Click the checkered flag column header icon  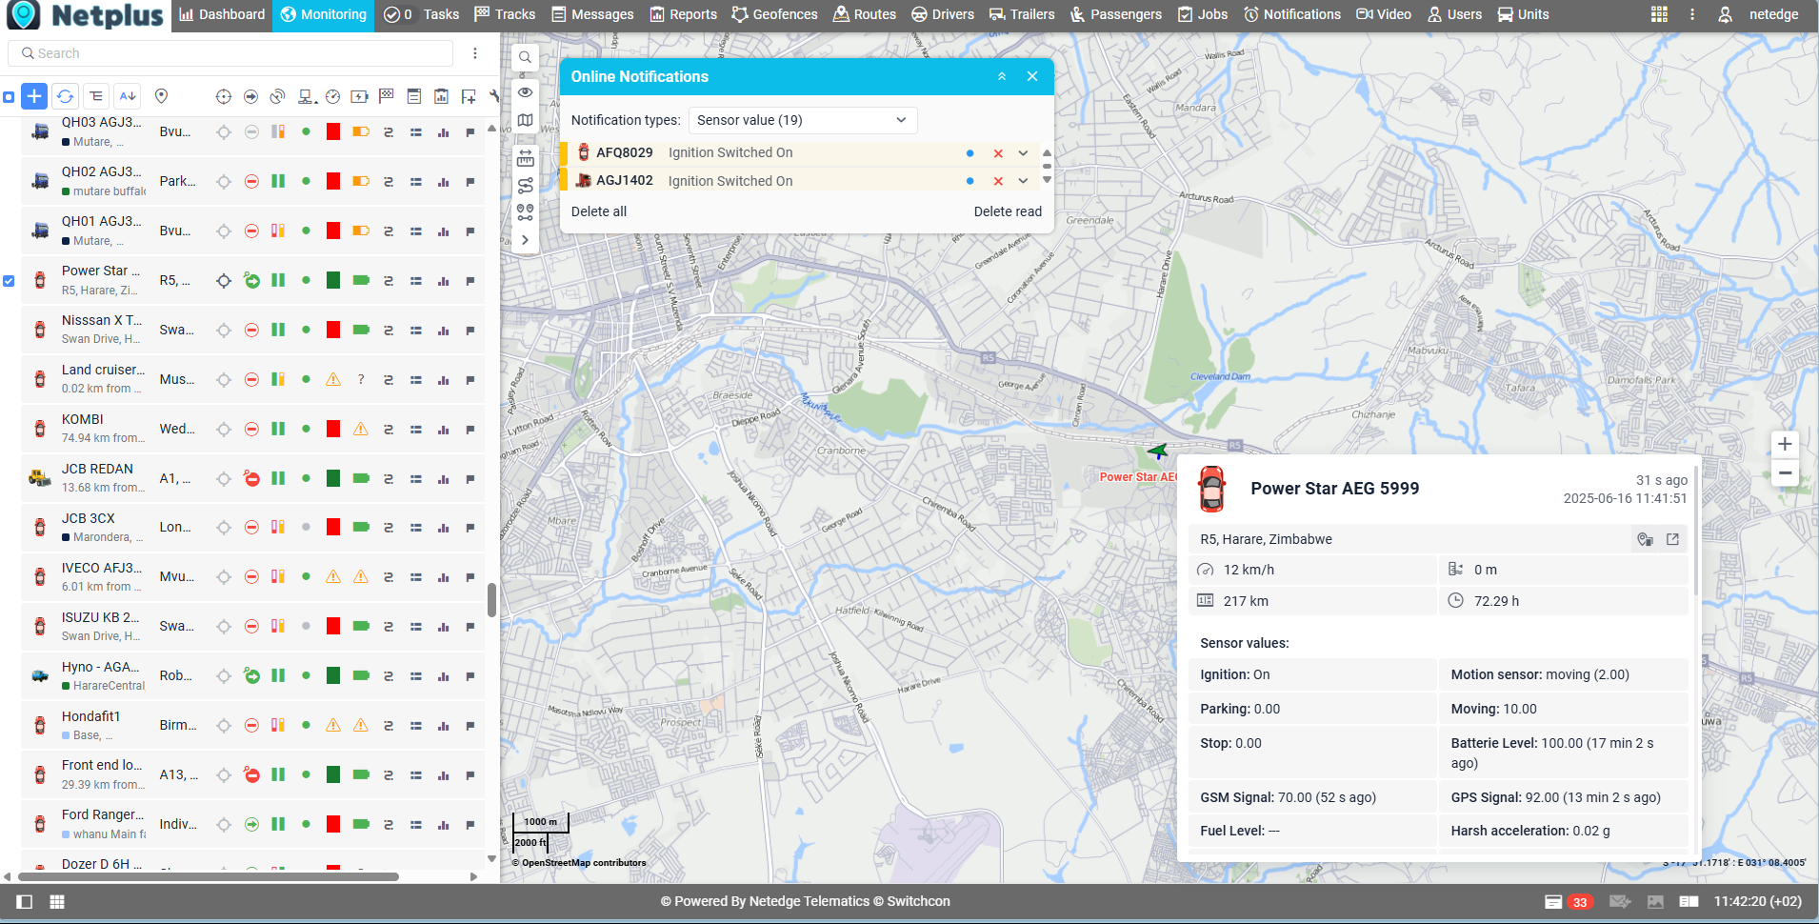tap(386, 96)
